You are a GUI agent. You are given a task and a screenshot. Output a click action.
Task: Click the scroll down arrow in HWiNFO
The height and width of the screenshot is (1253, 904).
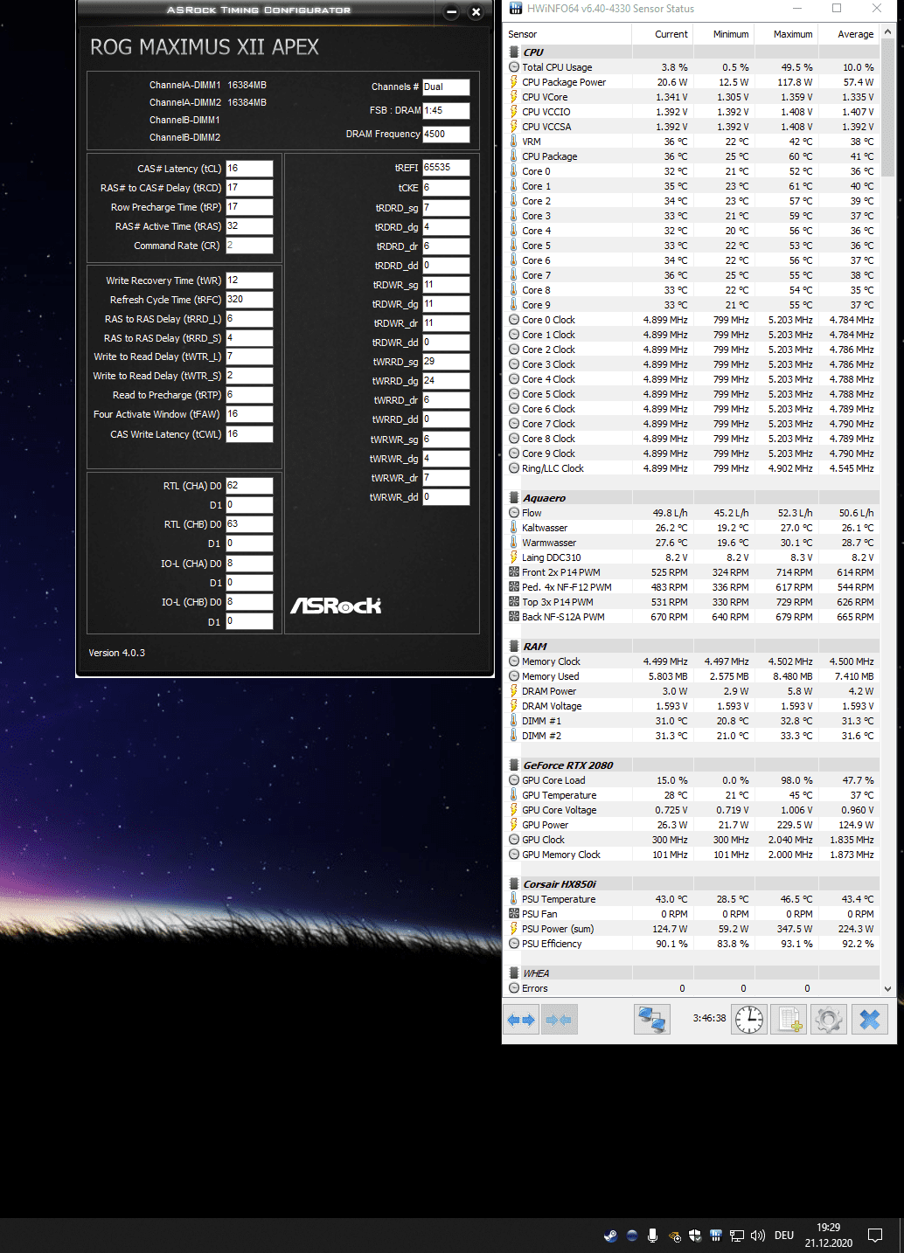(x=888, y=988)
